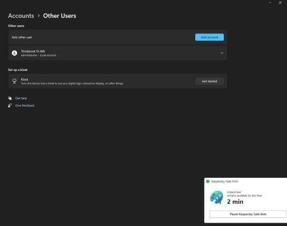Expand the Thinkbook 15-IML account row
Viewport: 287px width, 226px height.
pyautogui.click(x=222, y=53)
